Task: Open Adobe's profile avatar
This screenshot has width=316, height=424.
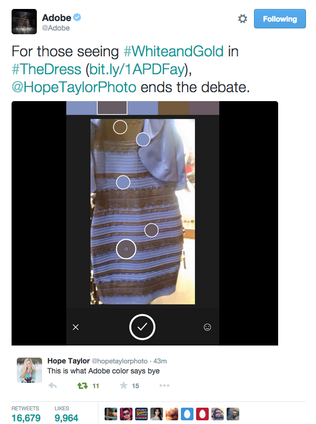Action: click(x=24, y=22)
